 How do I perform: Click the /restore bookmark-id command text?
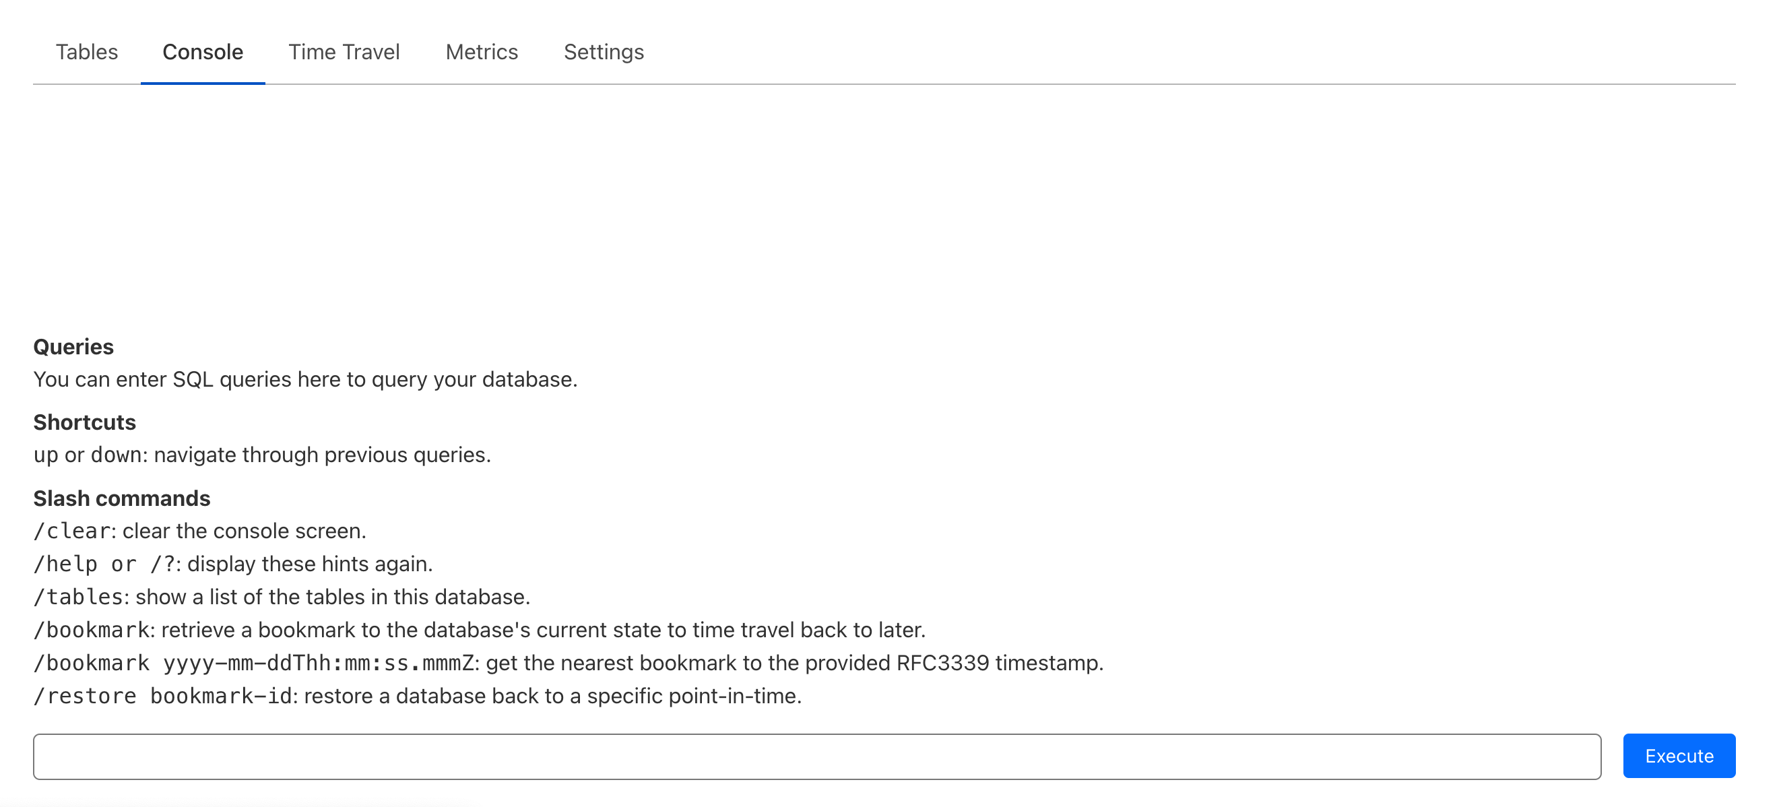coord(164,696)
